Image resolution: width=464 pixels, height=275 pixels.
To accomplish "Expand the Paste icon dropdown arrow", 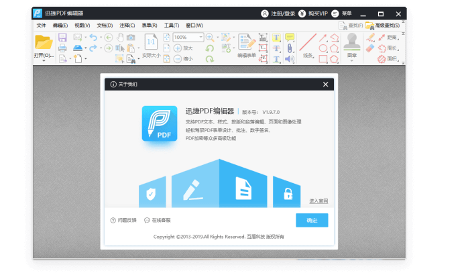I will click(x=138, y=48).
